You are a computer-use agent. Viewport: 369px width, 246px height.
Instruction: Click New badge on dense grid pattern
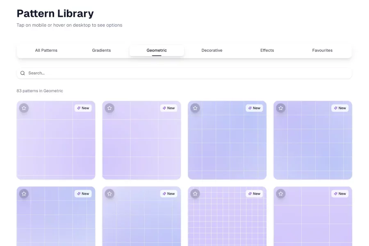254,194
